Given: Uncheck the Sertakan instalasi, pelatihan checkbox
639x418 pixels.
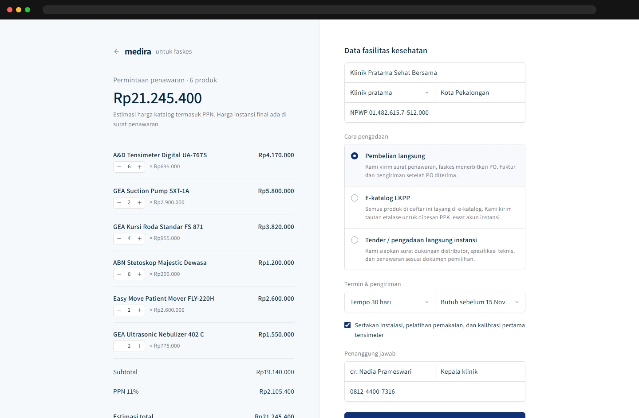Looking at the screenshot, I should pyautogui.click(x=347, y=325).
